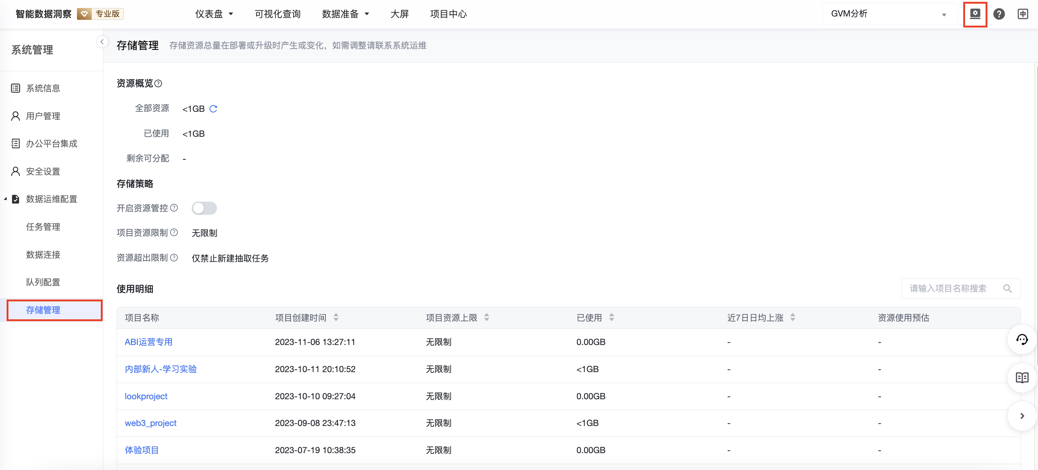Viewport: 1038px width, 470px height.
Task: Click the resource usage estimate column header
Action: pos(903,317)
